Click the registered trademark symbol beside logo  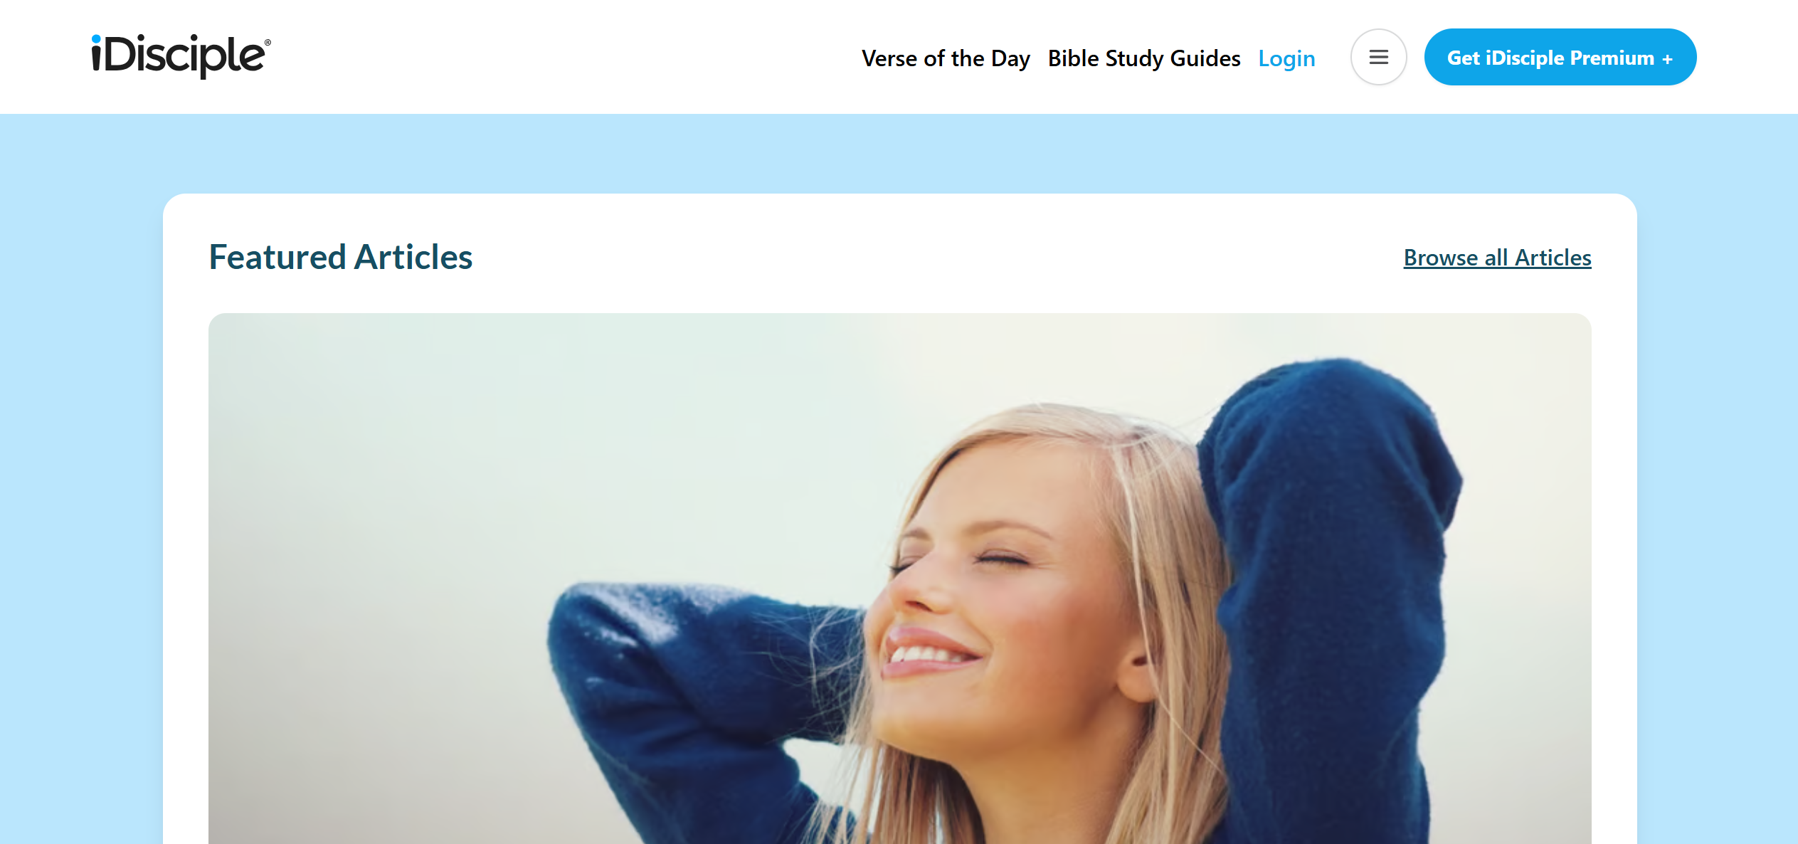click(x=268, y=43)
